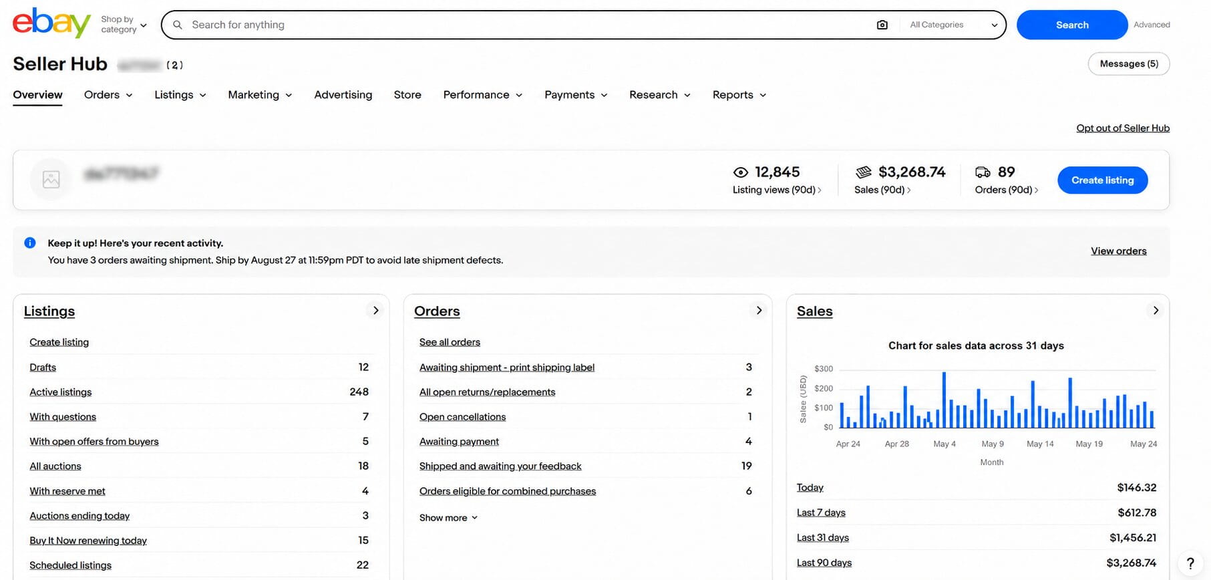1211x580 pixels.
Task: Expand the Performance menu
Action: point(483,95)
